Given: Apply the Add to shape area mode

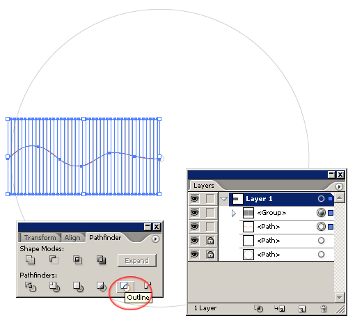Looking at the screenshot, I should [30, 260].
